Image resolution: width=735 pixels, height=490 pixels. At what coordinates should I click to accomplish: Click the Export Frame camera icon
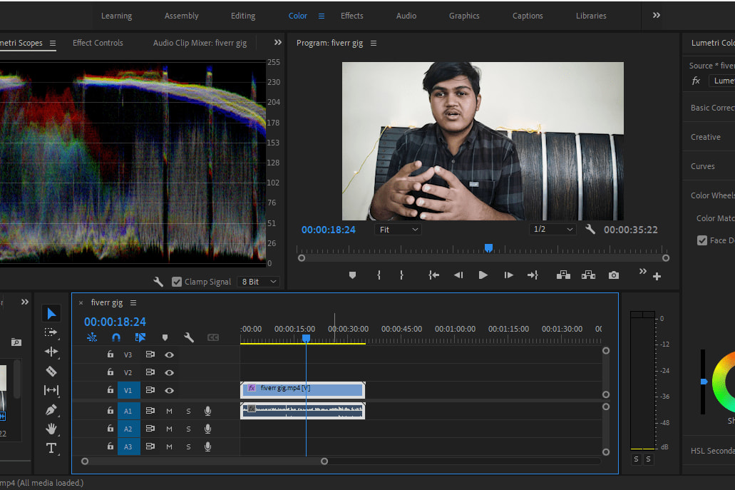pyautogui.click(x=614, y=275)
